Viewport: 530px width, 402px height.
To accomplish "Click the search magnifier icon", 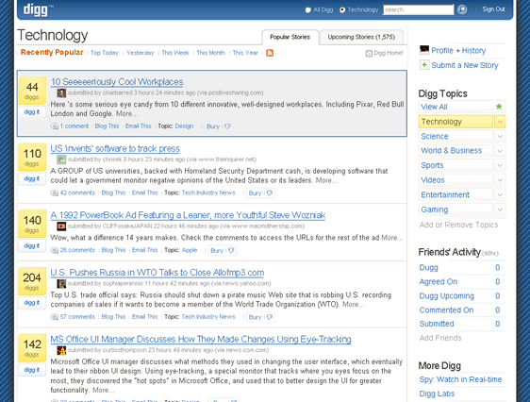I will tap(462, 9).
